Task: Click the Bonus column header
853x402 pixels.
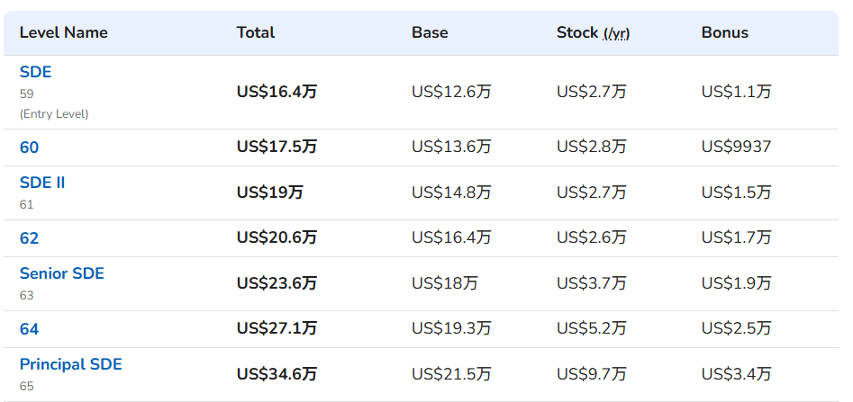Action: [724, 32]
